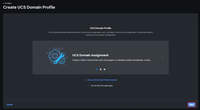Cancel the domain profile creation
This screenshot has height=110, width=200.
(9, 105)
